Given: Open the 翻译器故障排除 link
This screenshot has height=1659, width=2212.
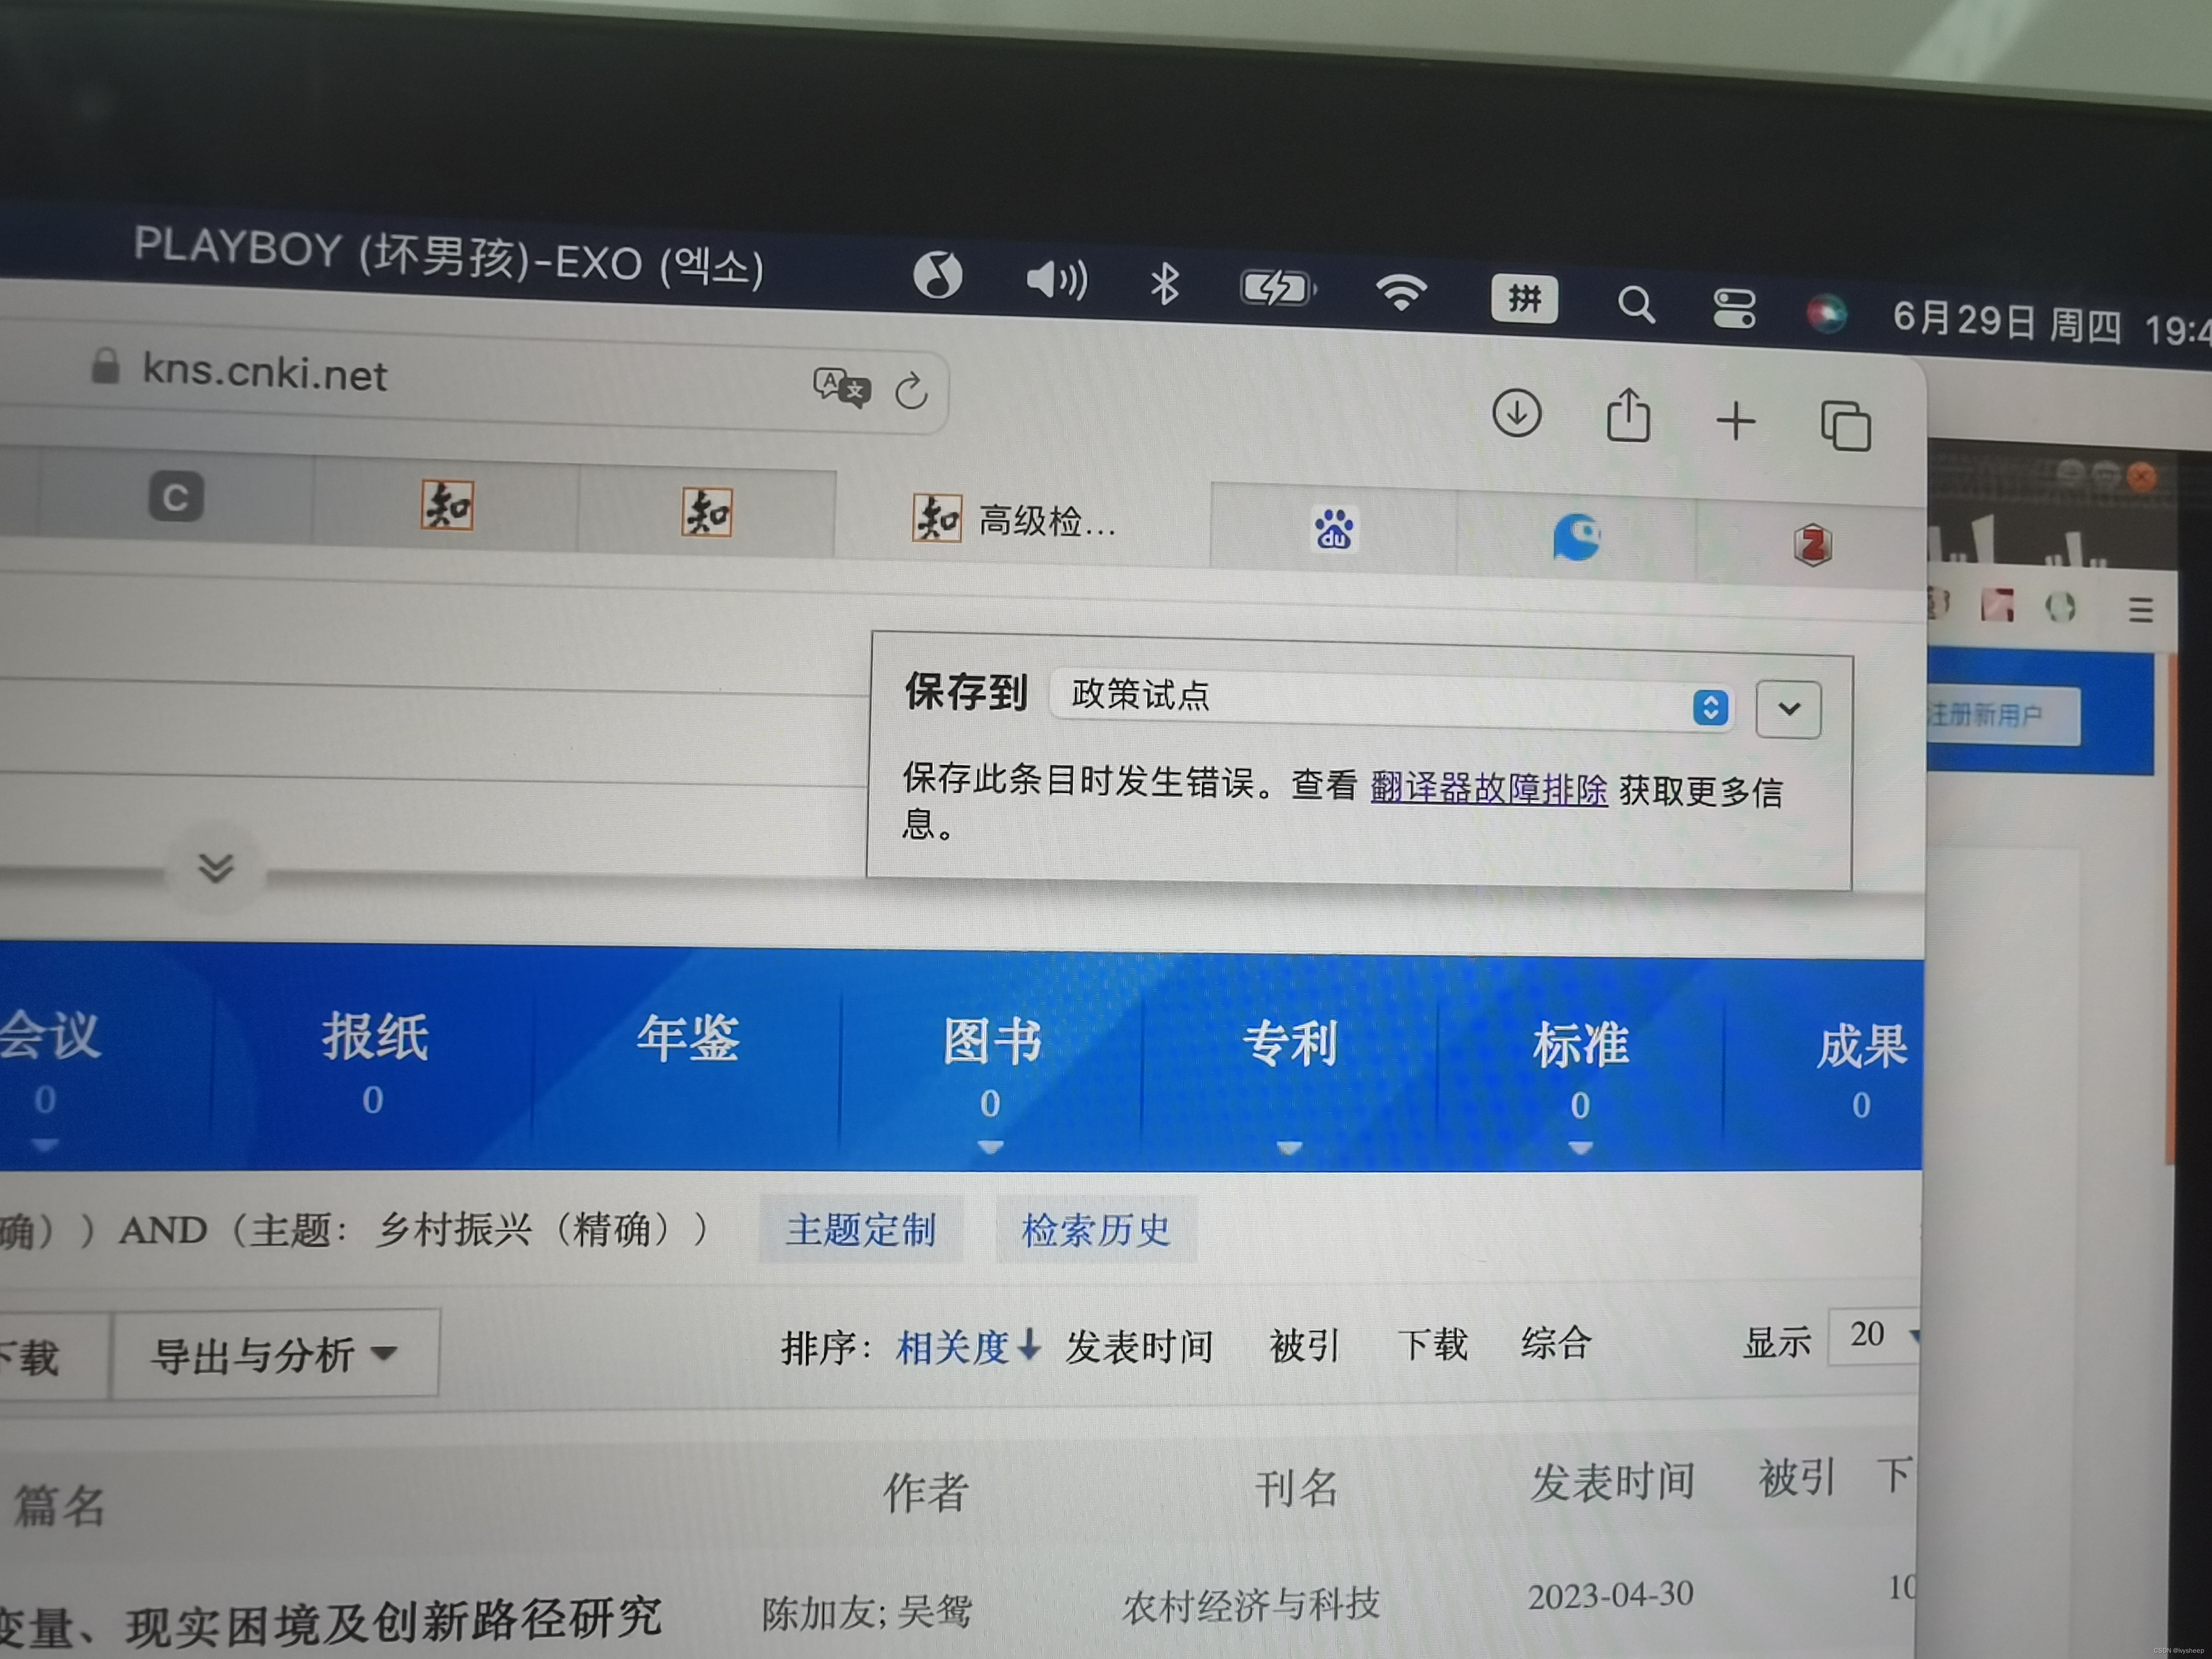Looking at the screenshot, I should point(1489,788).
